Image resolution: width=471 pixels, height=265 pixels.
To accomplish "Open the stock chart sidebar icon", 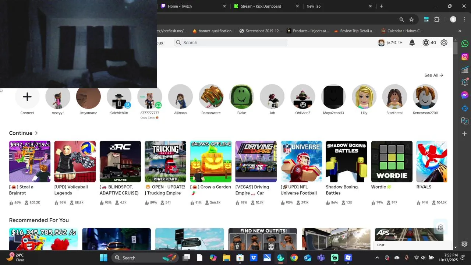I will pos(465,70).
